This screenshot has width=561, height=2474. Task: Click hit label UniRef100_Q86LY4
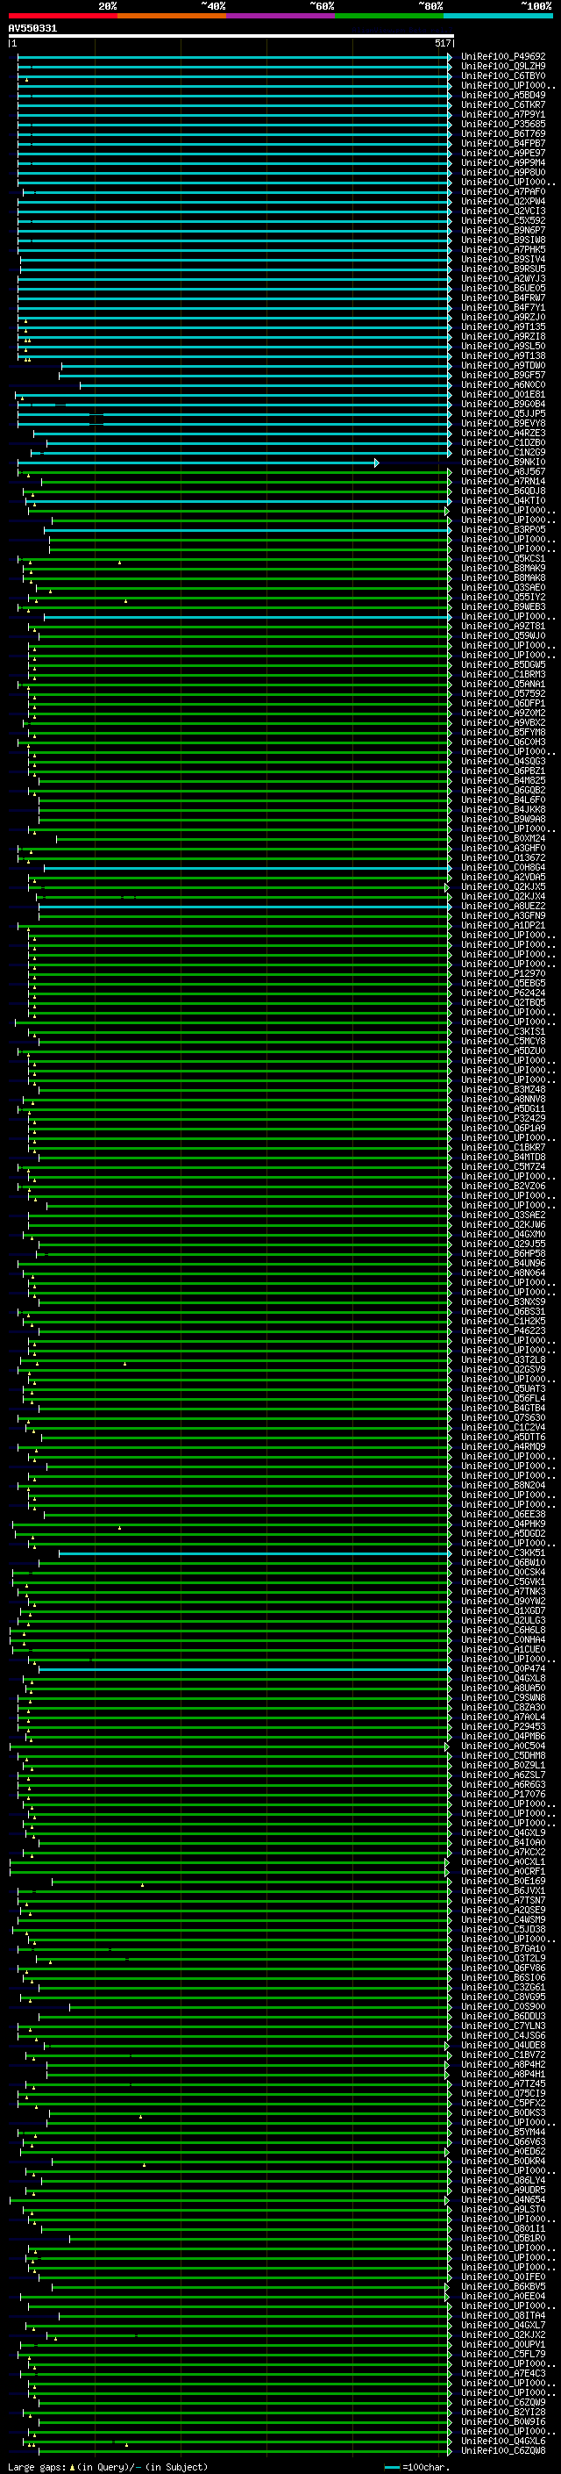503,2180
